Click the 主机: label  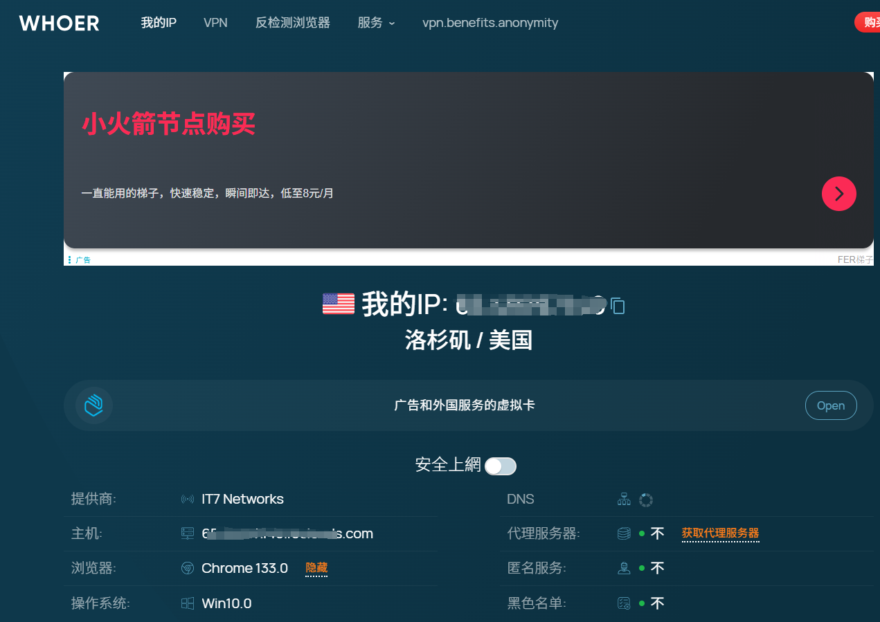point(87,534)
